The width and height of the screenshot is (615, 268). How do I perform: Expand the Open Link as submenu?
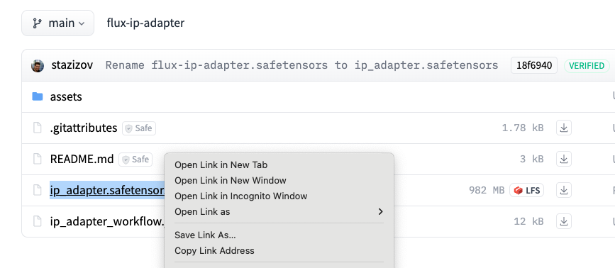pos(279,211)
